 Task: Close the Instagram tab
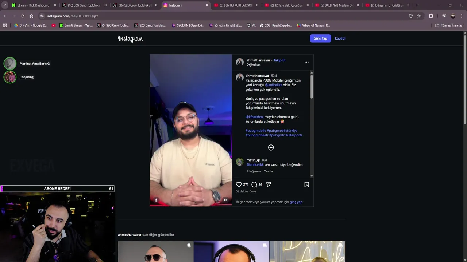tap(207, 5)
